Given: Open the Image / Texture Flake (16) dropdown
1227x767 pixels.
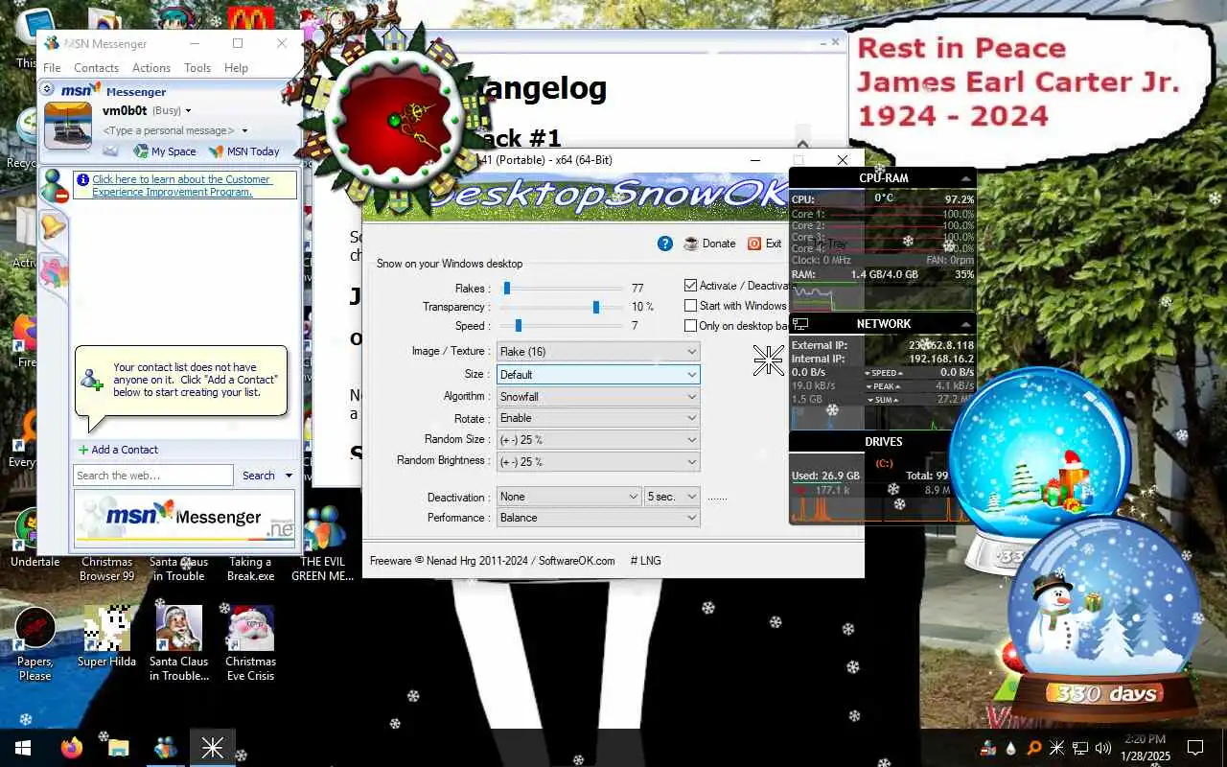Looking at the screenshot, I should (x=598, y=352).
